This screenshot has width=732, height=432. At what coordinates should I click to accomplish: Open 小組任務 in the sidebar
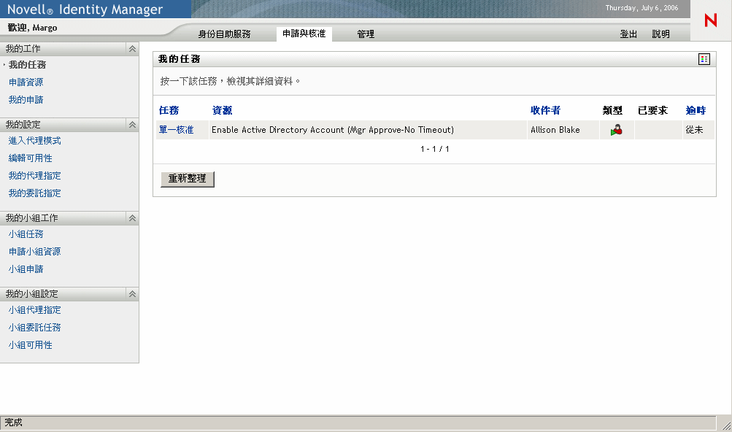(26, 234)
